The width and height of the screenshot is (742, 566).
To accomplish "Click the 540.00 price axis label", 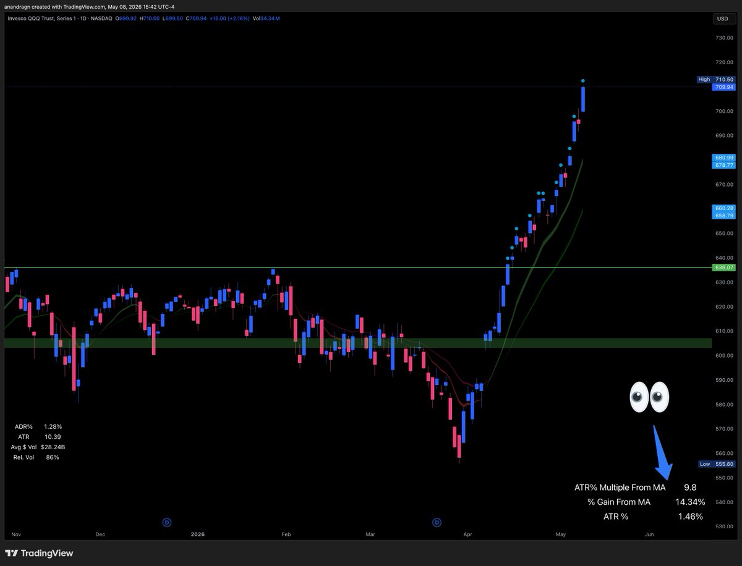I will point(723,502).
